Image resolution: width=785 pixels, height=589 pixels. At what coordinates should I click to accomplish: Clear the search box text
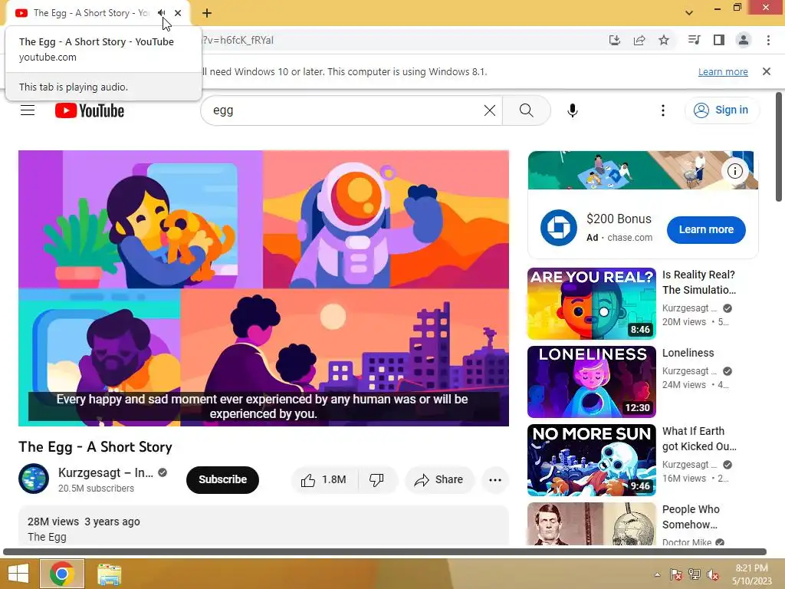[x=490, y=110]
